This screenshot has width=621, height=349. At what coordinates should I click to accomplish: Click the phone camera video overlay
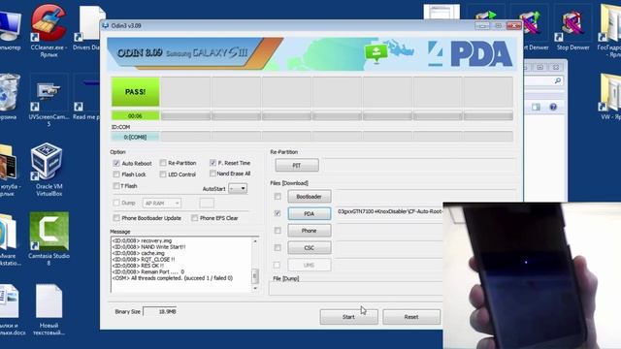532,275
